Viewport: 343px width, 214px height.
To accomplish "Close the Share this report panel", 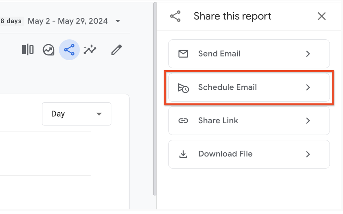I will (321, 16).
